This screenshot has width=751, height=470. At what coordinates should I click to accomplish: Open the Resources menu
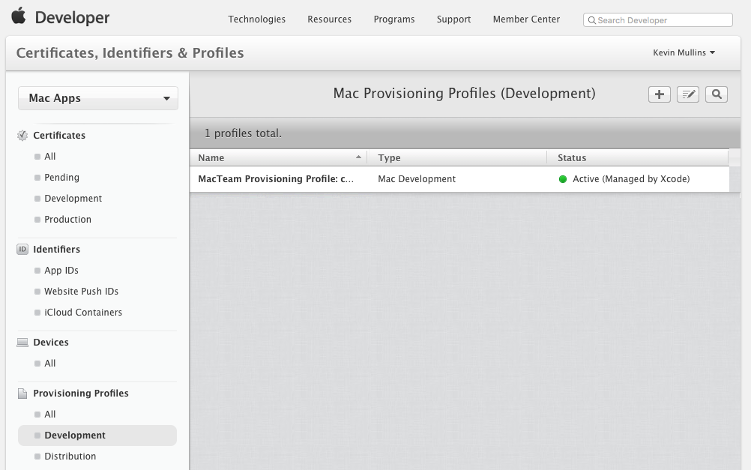pyautogui.click(x=330, y=19)
